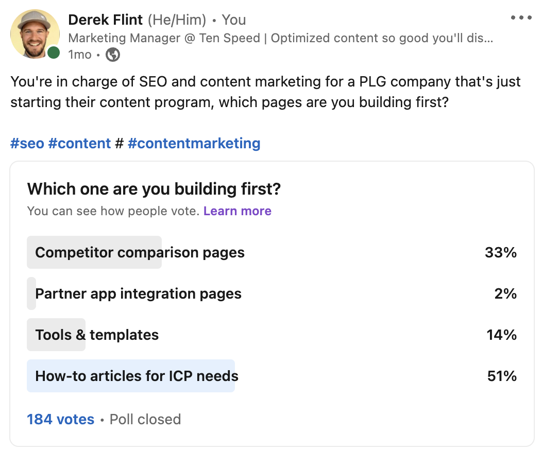Click the Marketing Manager headline text
Viewport: 542px width, 450px height.
tap(280, 38)
